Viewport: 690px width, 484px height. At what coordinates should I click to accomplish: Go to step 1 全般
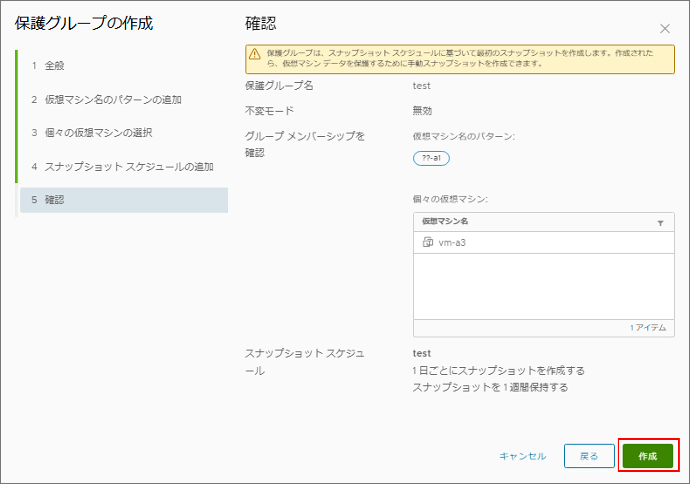coord(48,66)
